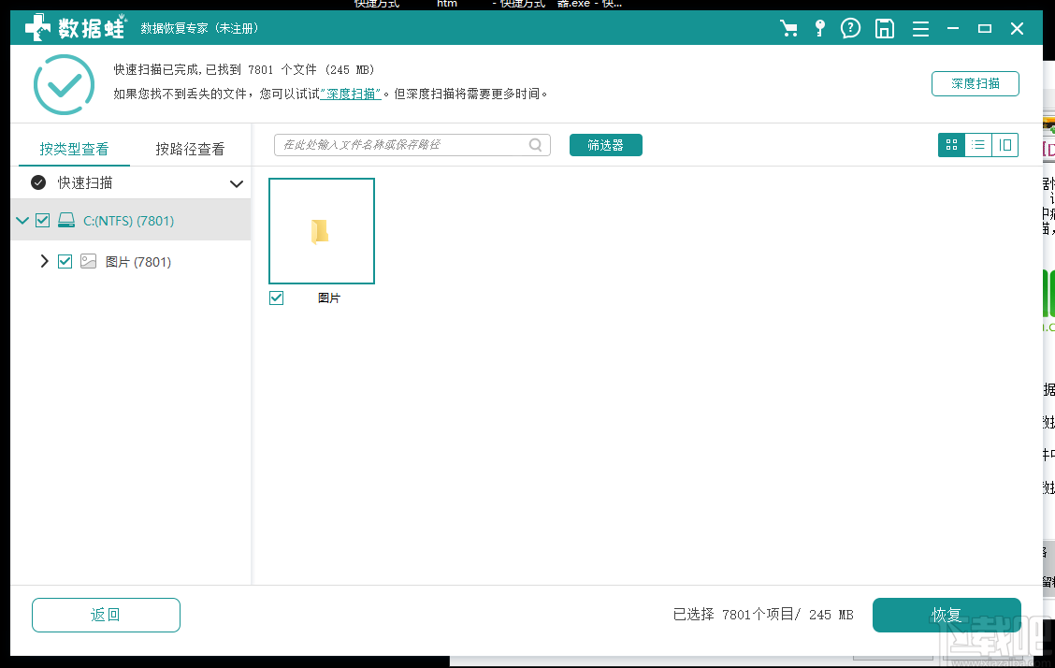Select the C:(NTFS) (7801) label
The height and width of the screenshot is (668, 1055).
pos(128,221)
